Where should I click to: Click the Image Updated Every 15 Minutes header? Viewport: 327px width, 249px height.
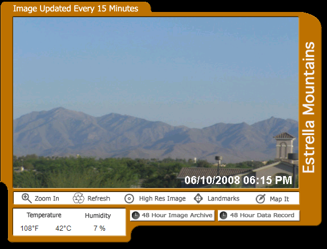(x=75, y=9)
